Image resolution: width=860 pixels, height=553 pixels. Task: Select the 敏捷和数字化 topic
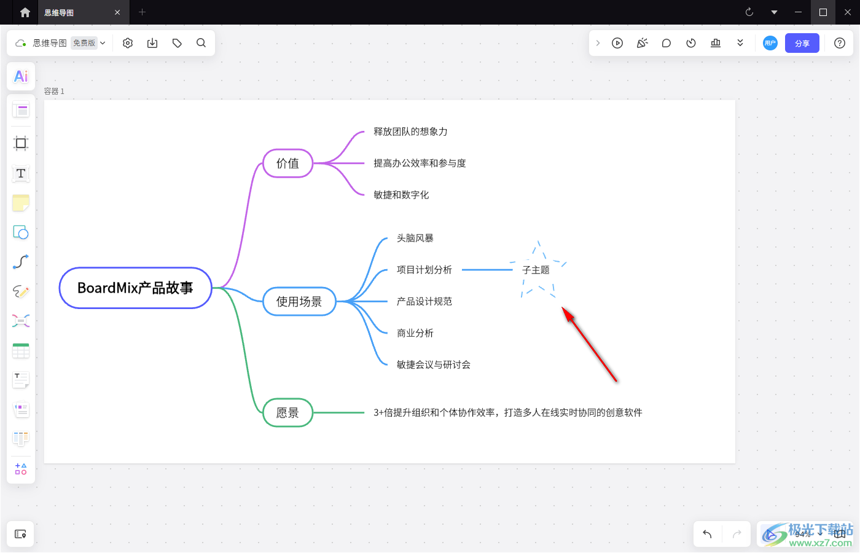401,195
